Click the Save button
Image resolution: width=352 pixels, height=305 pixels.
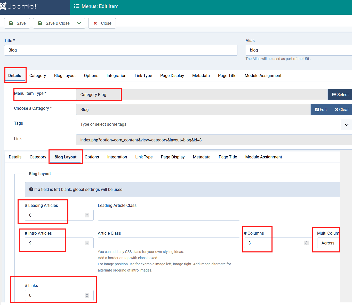17,23
